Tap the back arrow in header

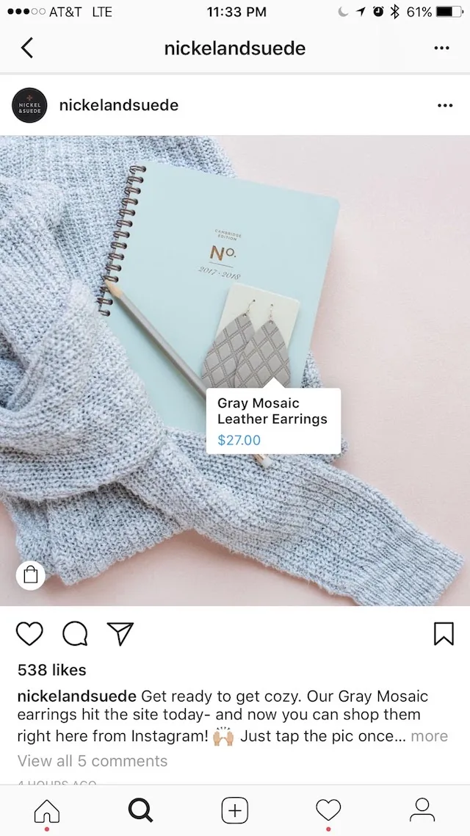click(x=26, y=48)
